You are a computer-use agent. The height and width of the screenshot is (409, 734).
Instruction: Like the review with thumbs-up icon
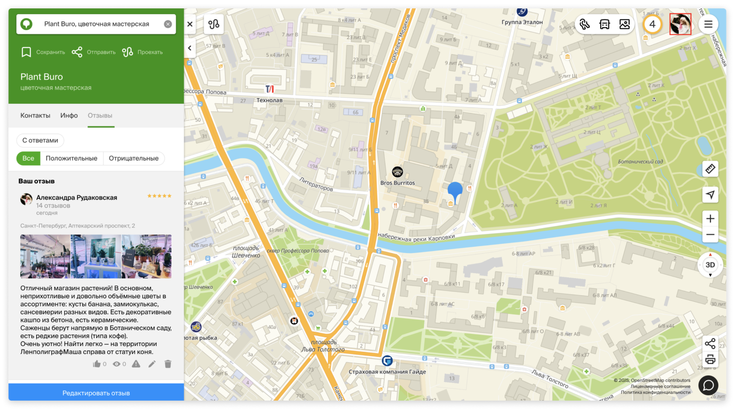[97, 364]
